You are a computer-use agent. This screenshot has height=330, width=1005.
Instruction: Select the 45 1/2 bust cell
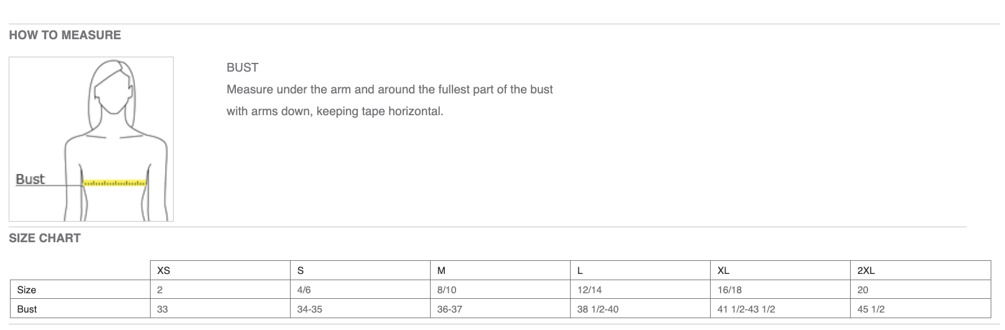(x=871, y=309)
